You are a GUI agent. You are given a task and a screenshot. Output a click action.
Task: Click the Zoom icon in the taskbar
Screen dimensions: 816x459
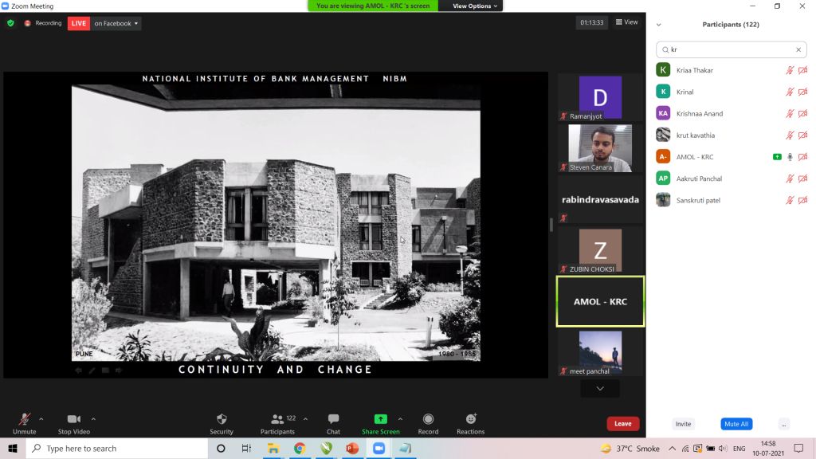click(x=379, y=448)
